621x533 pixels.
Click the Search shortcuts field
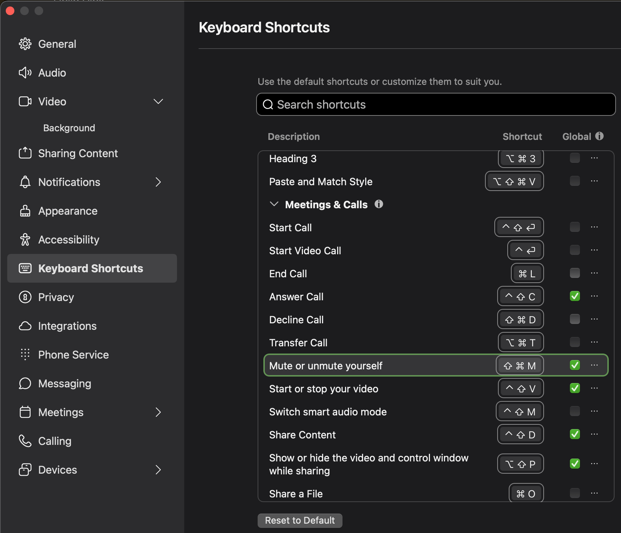[436, 104]
